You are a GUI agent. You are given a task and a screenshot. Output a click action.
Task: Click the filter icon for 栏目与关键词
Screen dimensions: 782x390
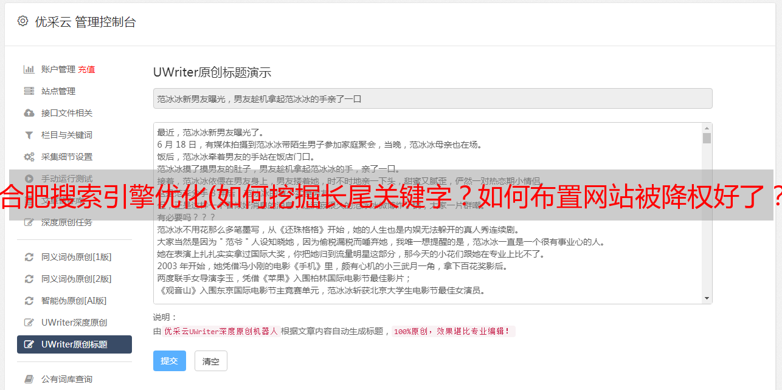click(x=29, y=135)
